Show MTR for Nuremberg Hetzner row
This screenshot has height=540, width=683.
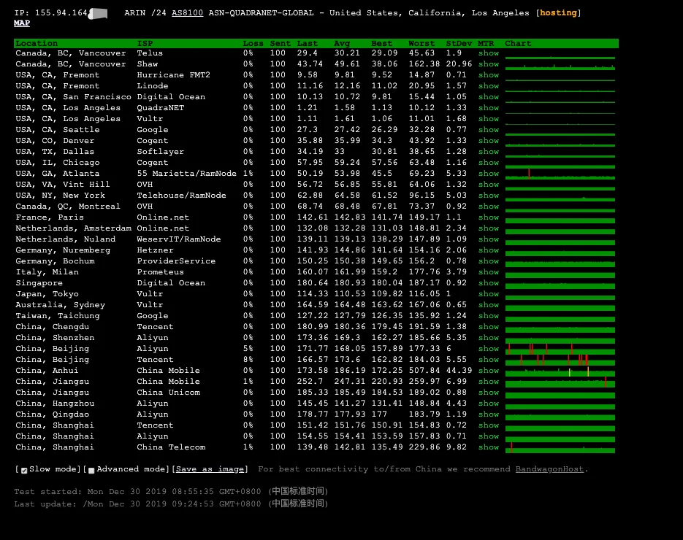(489, 250)
